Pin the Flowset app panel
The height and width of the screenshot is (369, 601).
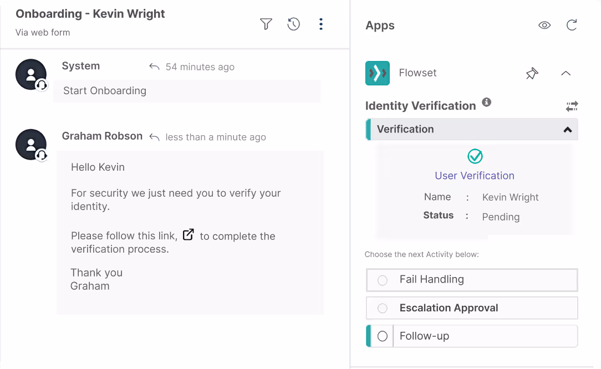point(532,73)
